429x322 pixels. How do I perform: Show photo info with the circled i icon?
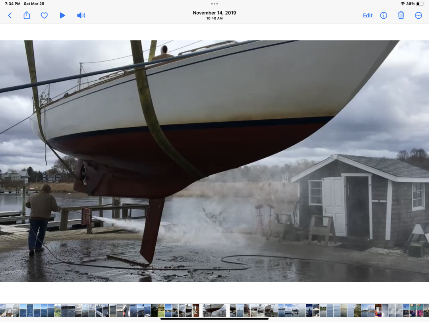coord(384,16)
